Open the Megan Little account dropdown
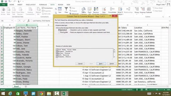171x96 pixels. tap(166, 5)
